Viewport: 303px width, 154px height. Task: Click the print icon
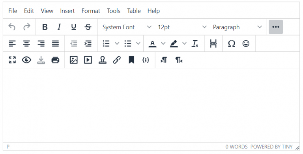click(55, 60)
